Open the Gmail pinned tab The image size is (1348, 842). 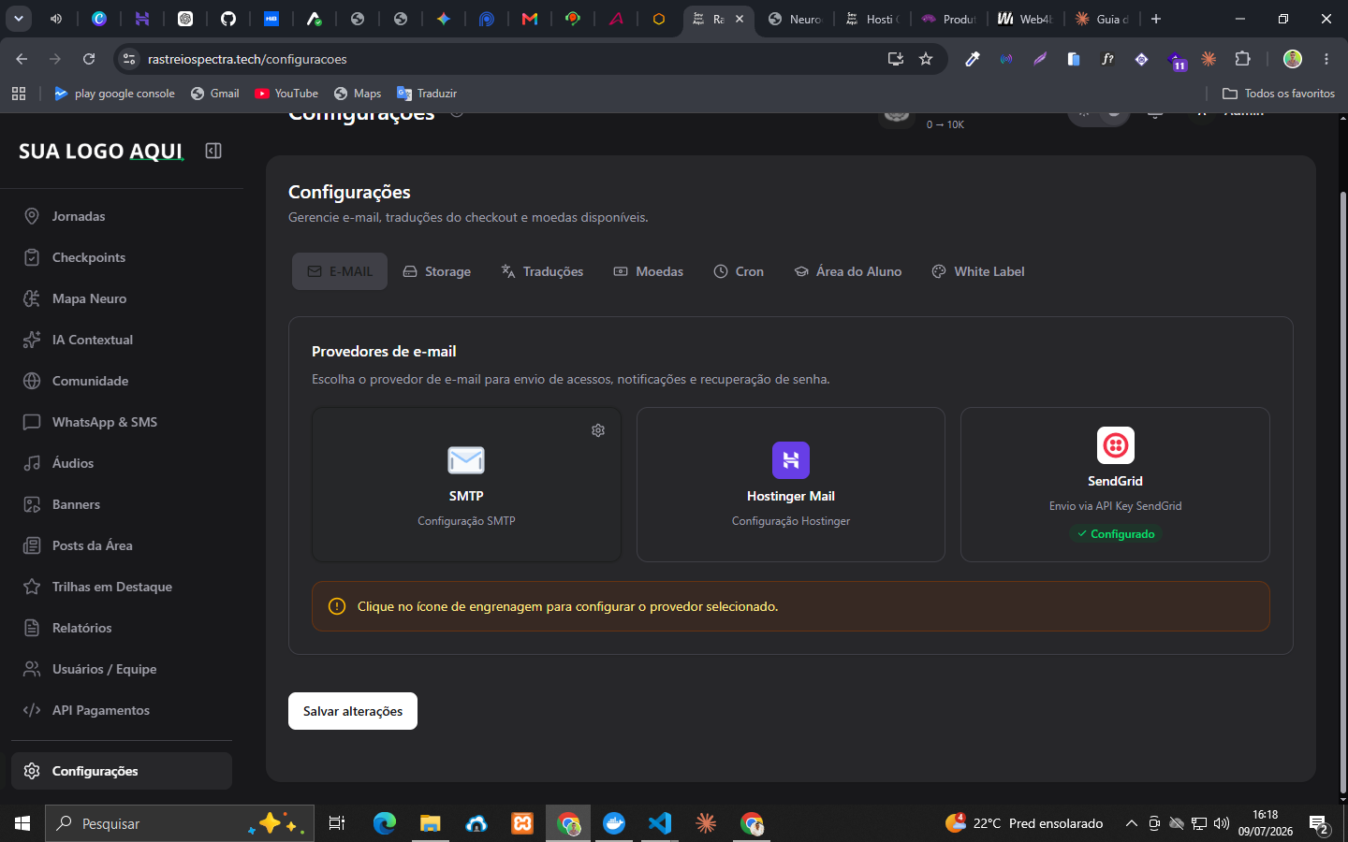point(530,19)
